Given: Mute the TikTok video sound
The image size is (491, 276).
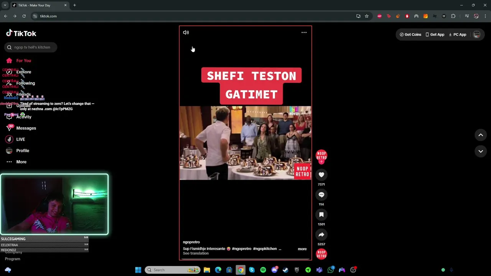Looking at the screenshot, I should [x=186, y=33].
